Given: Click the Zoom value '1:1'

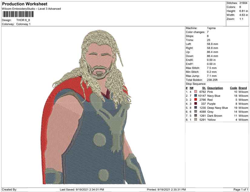Looking at the screenshot, I should point(242,19).
